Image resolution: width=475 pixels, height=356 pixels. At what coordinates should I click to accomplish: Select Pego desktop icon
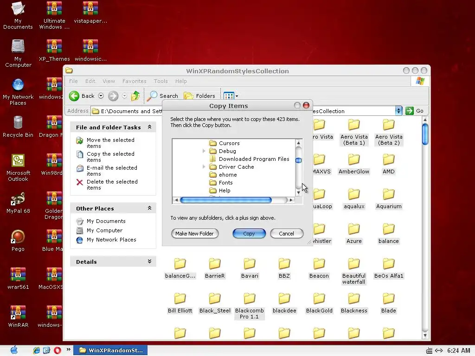[x=18, y=237]
